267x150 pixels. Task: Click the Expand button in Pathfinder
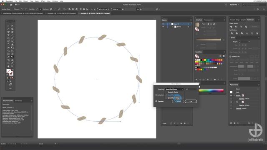coord(254,27)
